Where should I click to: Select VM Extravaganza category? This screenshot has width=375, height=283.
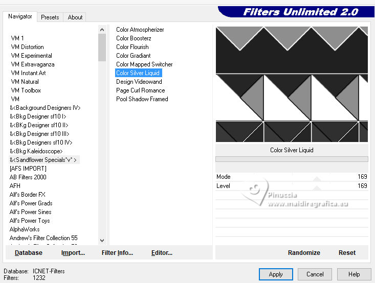pyautogui.click(x=33, y=64)
